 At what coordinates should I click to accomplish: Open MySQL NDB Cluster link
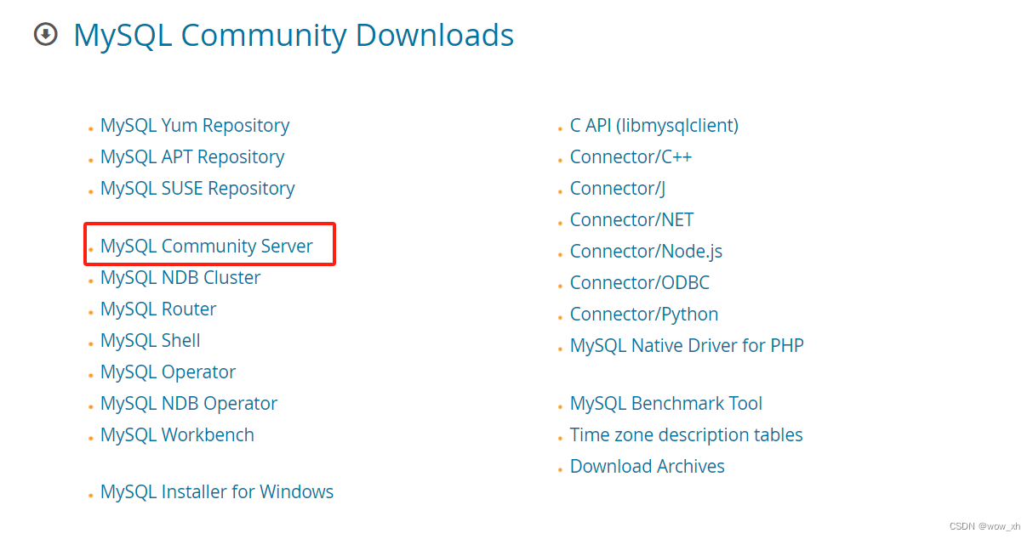[180, 278]
